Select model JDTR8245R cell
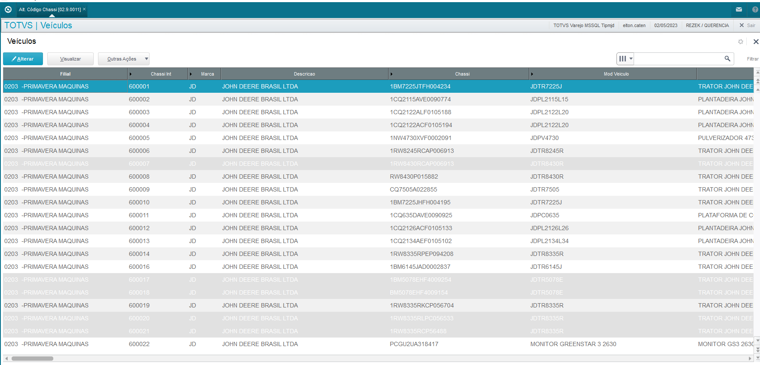 [x=547, y=151]
